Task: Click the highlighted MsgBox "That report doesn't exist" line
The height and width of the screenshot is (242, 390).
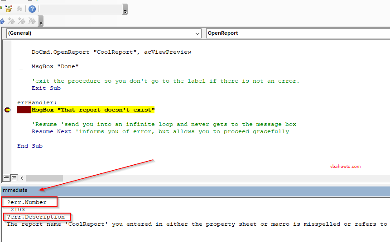Action: 93,110
